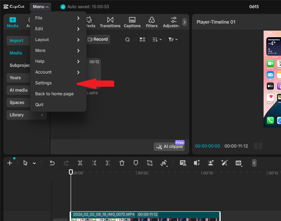Click the player video preview
The height and width of the screenshot is (221, 281).
tap(272, 79)
